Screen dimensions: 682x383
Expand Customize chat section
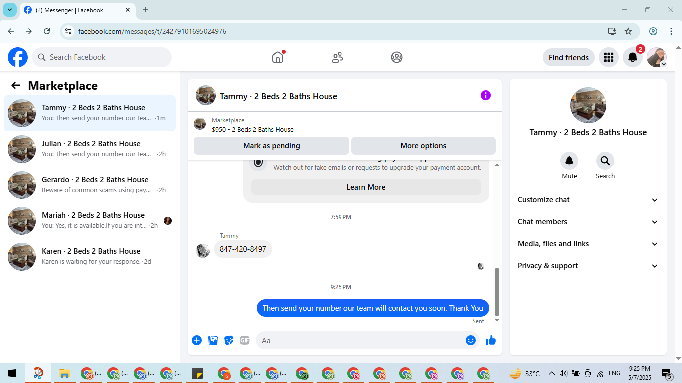click(x=588, y=200)
